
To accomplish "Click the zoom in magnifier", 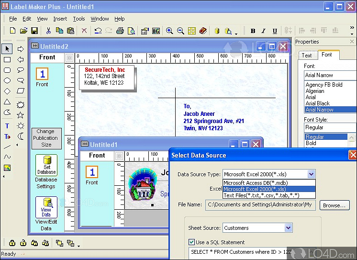I will tap(169, 31).
